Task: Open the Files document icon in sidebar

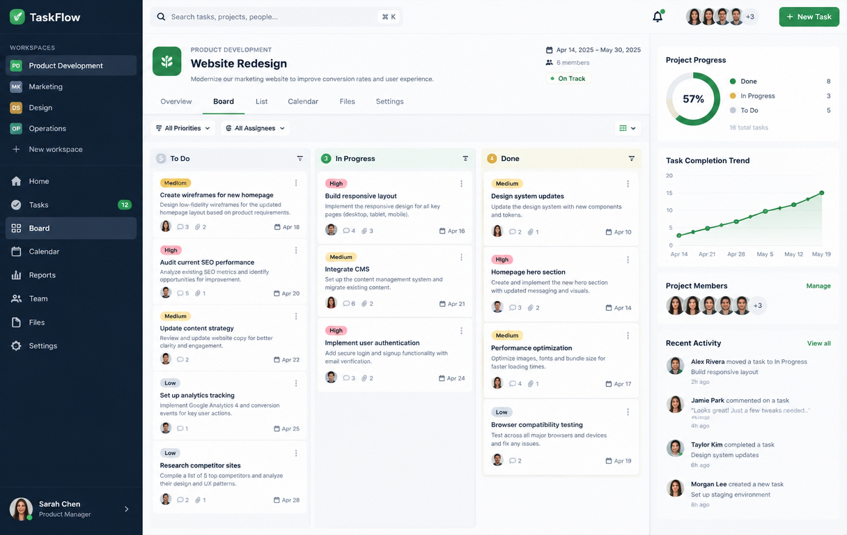Action: coord(16,323)
